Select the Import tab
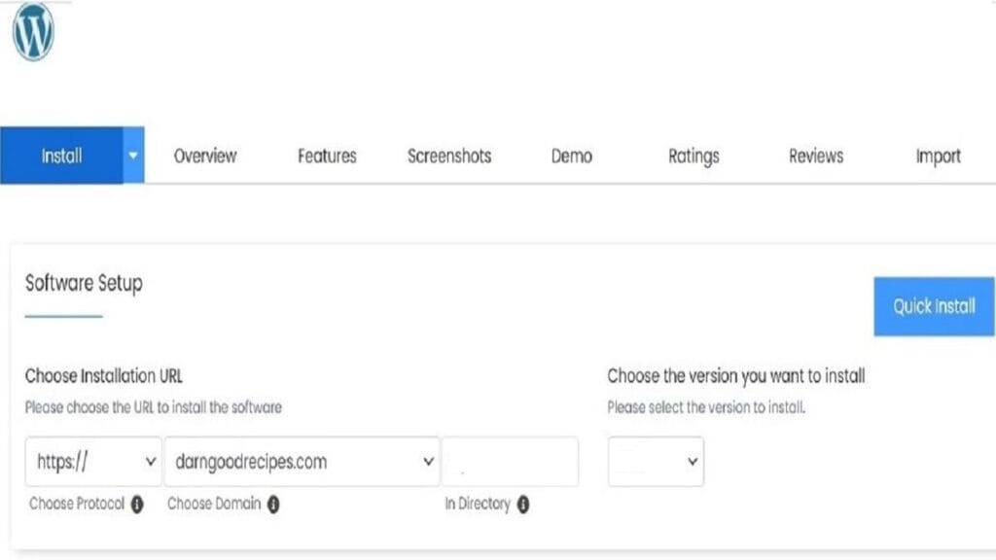 tap(937, 156)
